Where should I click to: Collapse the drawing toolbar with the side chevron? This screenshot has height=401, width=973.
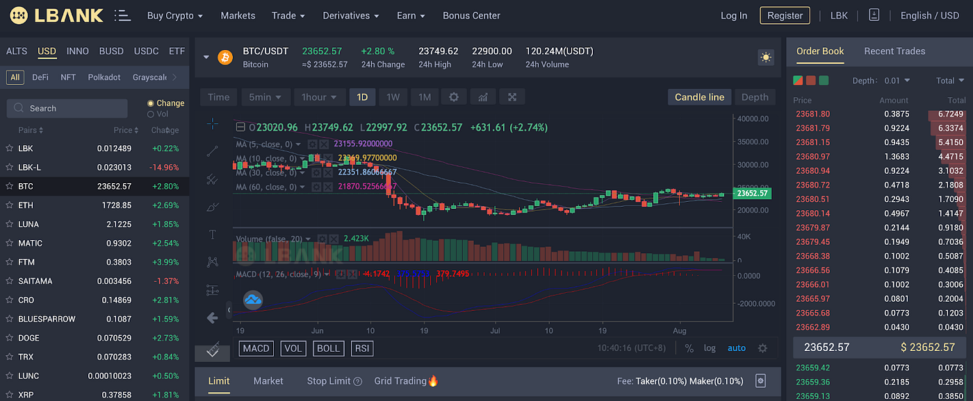[x=229, y=311]
